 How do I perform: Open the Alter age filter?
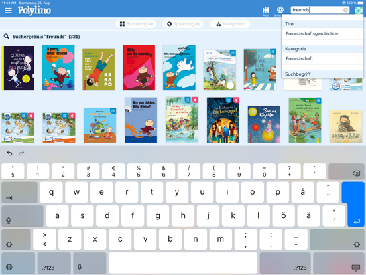pos(266,11)
